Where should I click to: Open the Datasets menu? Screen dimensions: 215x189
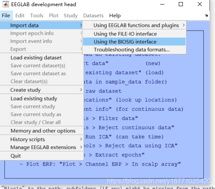[x=93, y=16]
